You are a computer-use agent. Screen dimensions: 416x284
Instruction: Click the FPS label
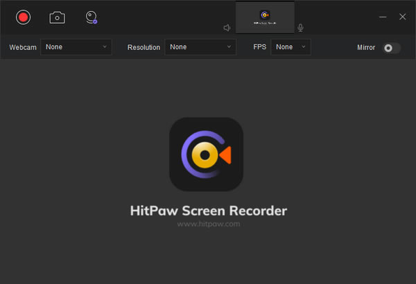point(260,47)
